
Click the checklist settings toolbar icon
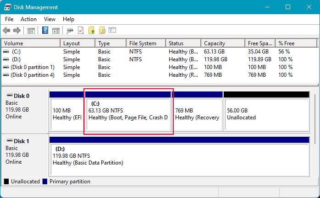coord(112,31)
